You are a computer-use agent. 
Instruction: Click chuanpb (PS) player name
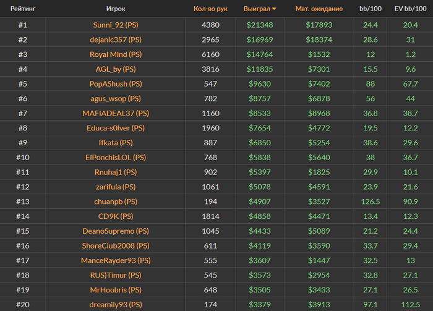pyautogui.click(x=115, y=202)
